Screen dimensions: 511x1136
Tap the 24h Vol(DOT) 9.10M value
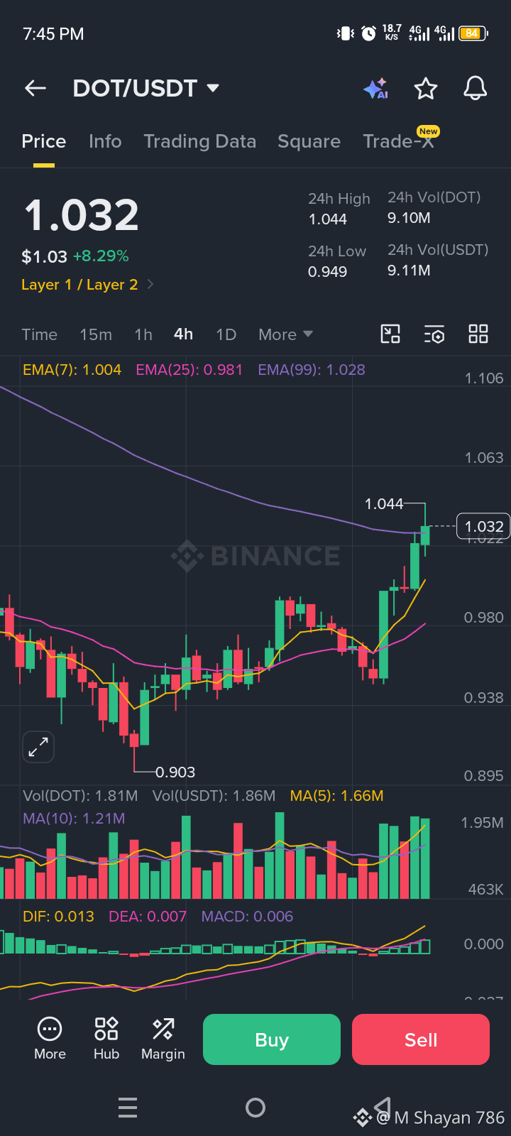(409, 218)
